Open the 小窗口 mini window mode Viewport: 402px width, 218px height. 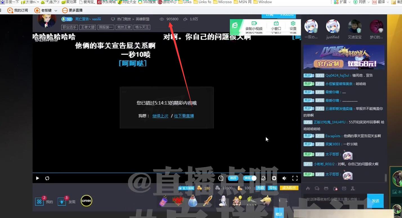coord(276,26)
